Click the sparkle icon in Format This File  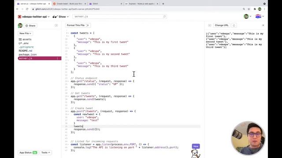[88, 25]
